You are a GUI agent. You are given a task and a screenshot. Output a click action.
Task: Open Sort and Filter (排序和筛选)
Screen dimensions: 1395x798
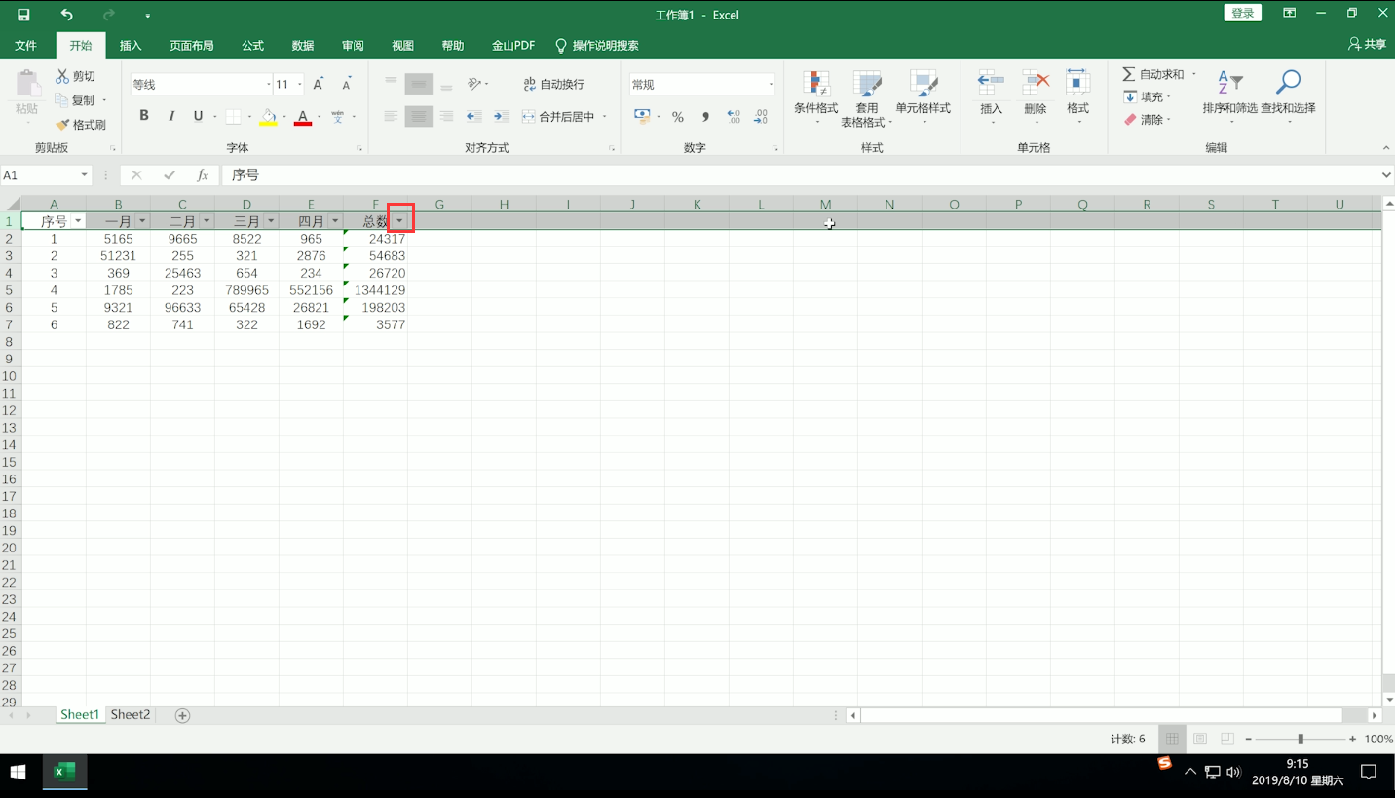tap(1229, 97)
